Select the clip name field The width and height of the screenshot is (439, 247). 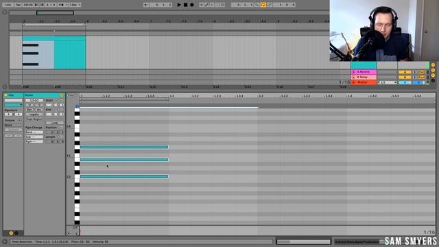[13, 100]
